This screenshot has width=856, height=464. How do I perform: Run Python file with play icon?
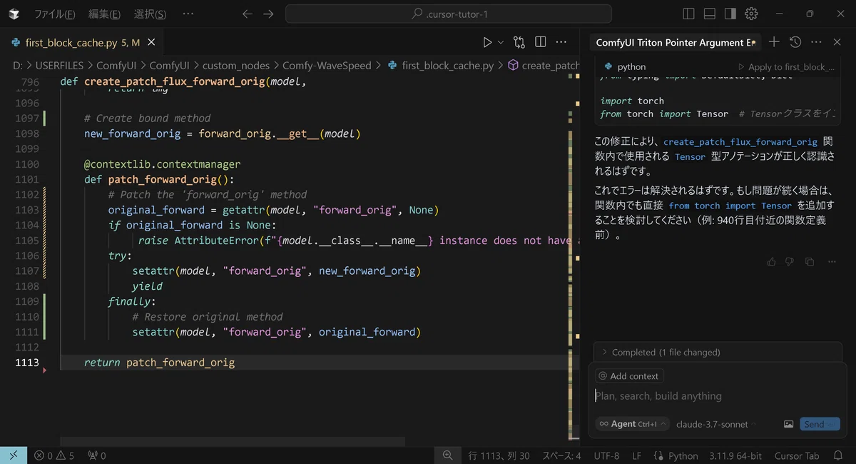(487, 43)
